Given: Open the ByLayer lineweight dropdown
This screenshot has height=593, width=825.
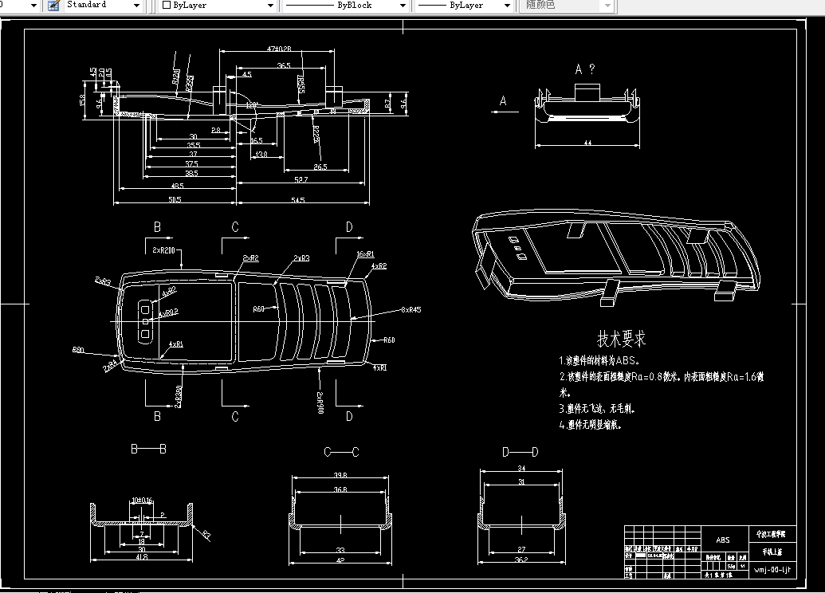Looking at the screenshot, I should 507,6.
